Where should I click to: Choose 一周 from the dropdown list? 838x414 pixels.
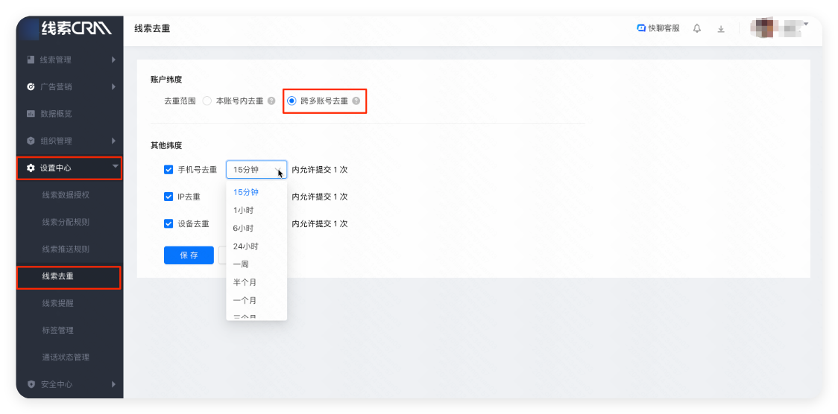pyautogui.click(x=256, y=264)
